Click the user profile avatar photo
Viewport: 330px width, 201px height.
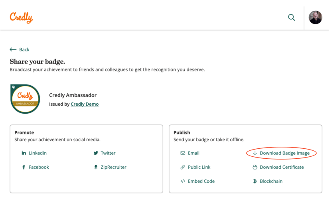(315, 18)
